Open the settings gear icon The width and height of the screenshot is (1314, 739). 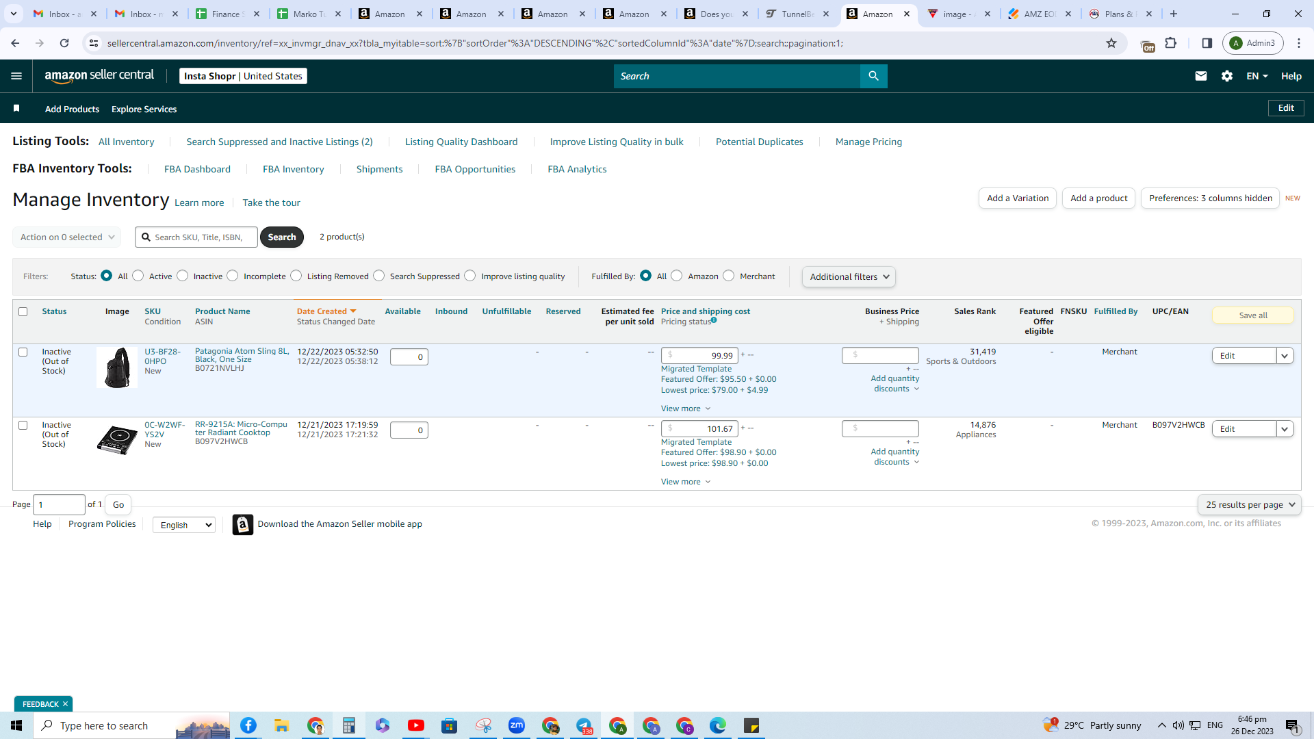coord(1227,76)
